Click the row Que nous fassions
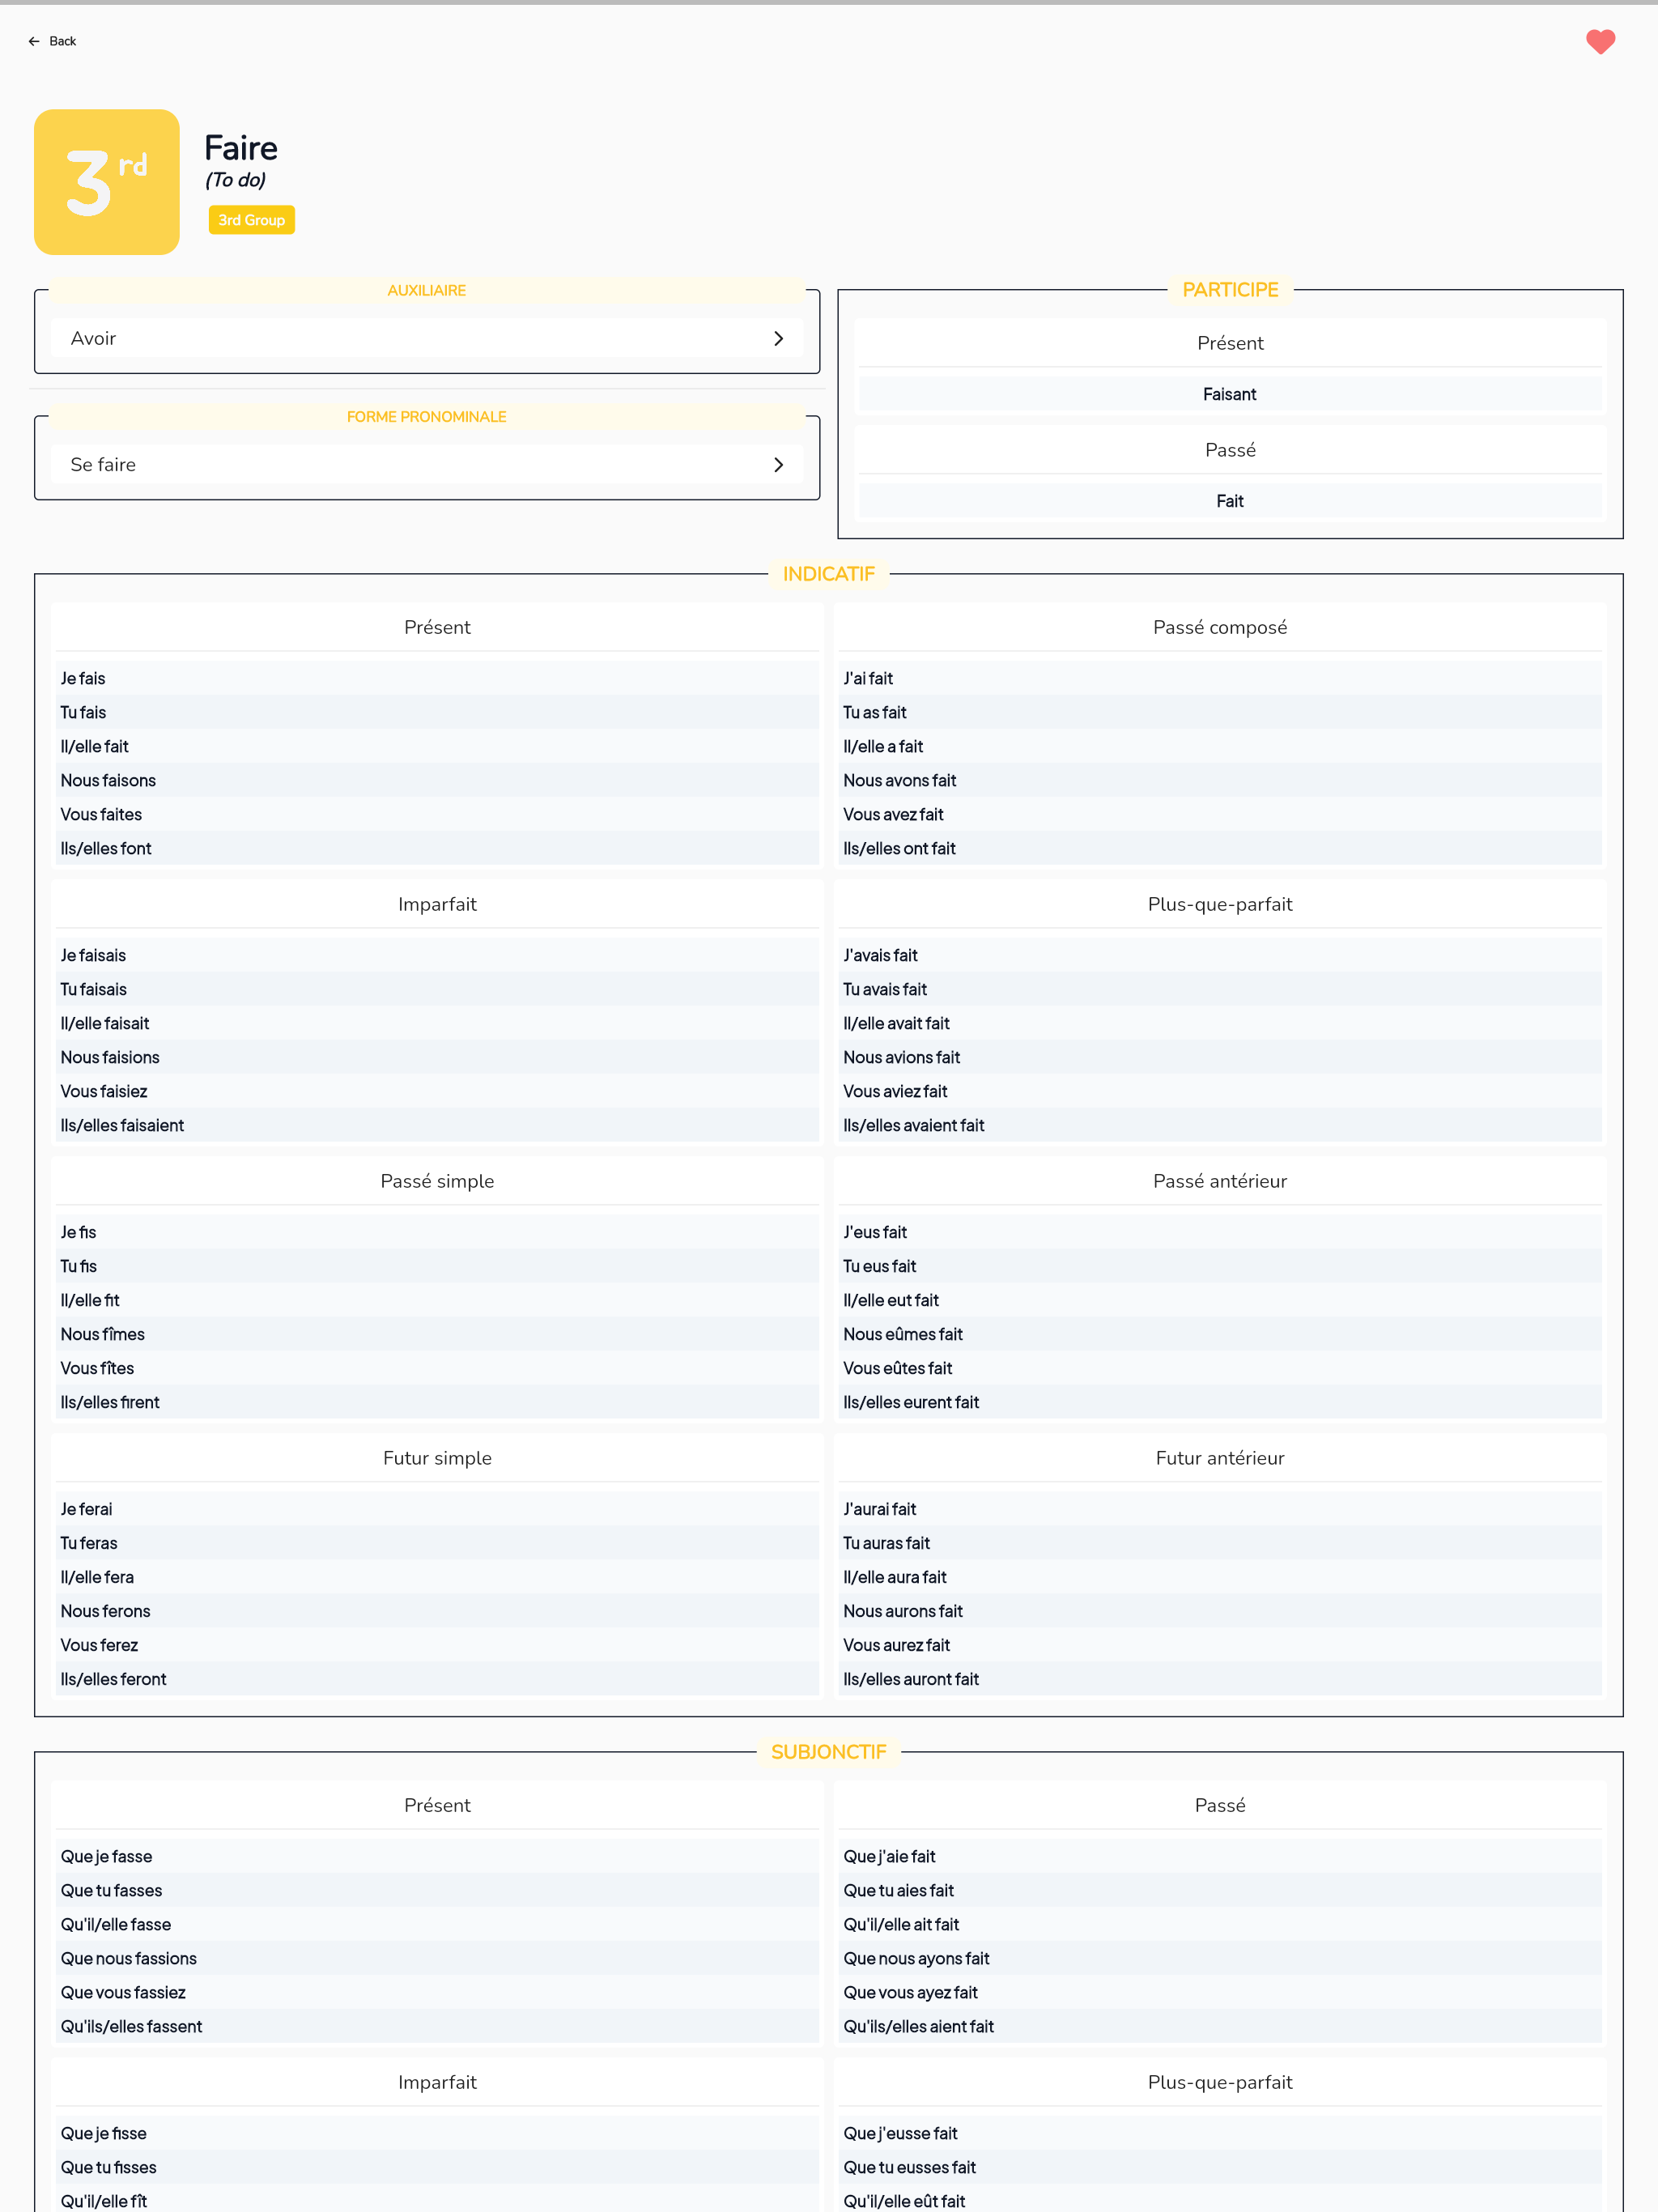 point(437,1958)
